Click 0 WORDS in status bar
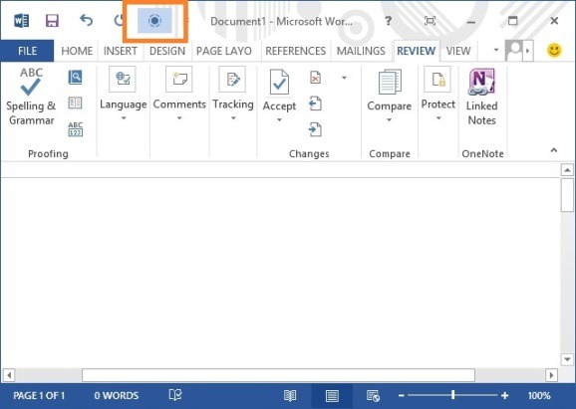Image resolution: width=576 pixels, height=409 pixels. point(116,396)
